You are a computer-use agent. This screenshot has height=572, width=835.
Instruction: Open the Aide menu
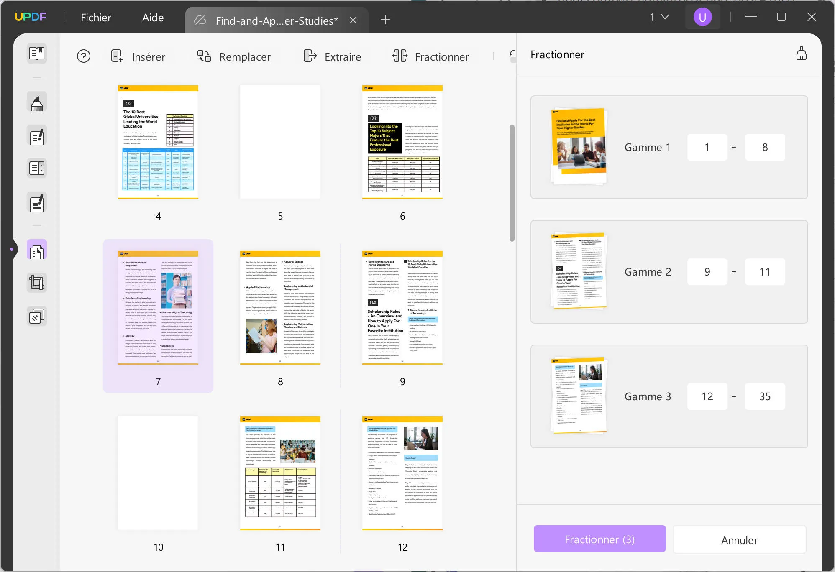153,17
